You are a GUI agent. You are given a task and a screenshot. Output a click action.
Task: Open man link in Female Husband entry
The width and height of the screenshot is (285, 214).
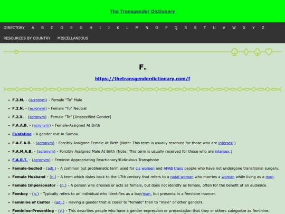(269, 176)
